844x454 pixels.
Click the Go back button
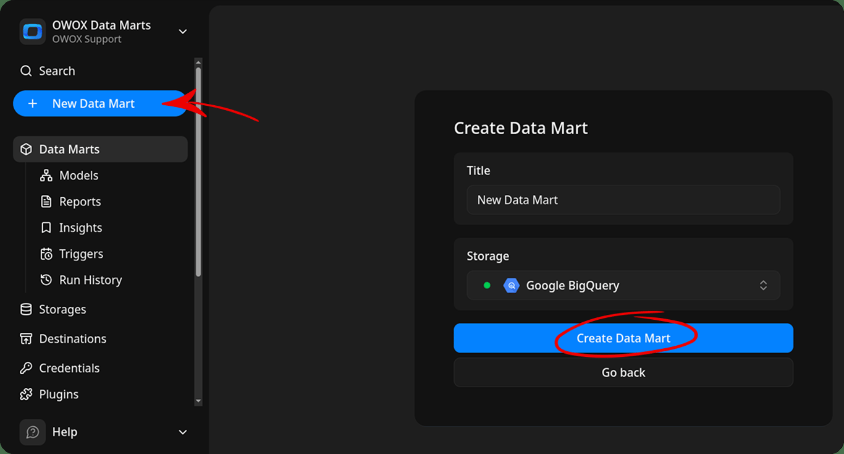(623, 372)
